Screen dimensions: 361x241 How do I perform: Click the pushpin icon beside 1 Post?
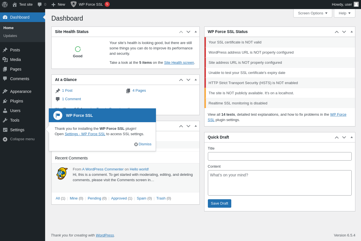pos(58,91)
